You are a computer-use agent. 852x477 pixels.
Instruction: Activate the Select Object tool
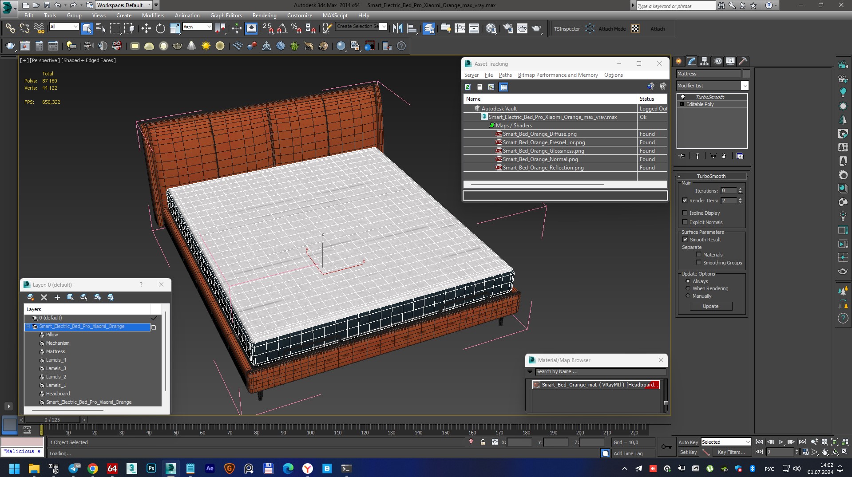pos(87,29)
